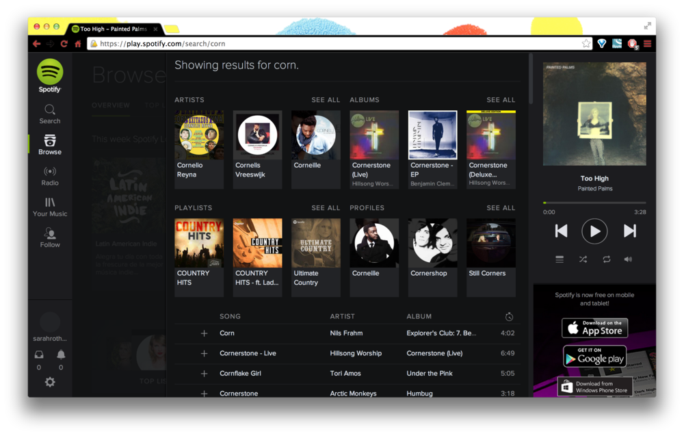The height and width of the screenshot is (436, 684).
Task: Open the Painted Palms artist link
Action: 595,188
